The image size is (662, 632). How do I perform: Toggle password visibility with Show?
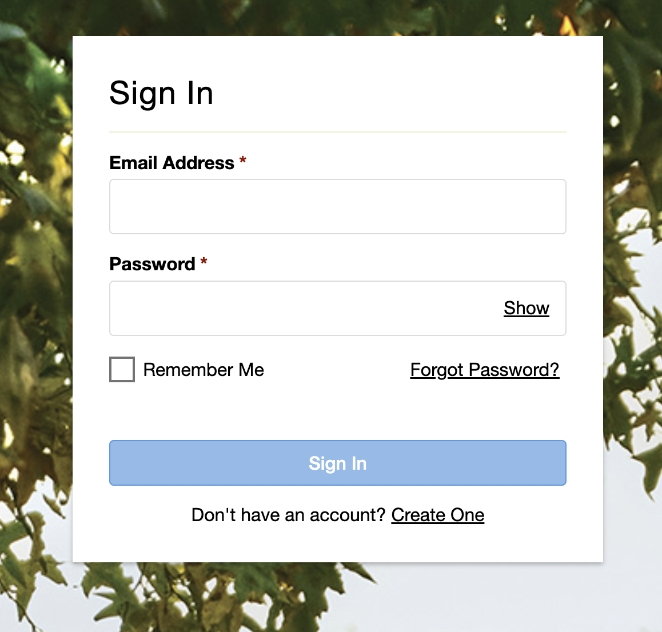pyautogui.click(x=526, y=308)
